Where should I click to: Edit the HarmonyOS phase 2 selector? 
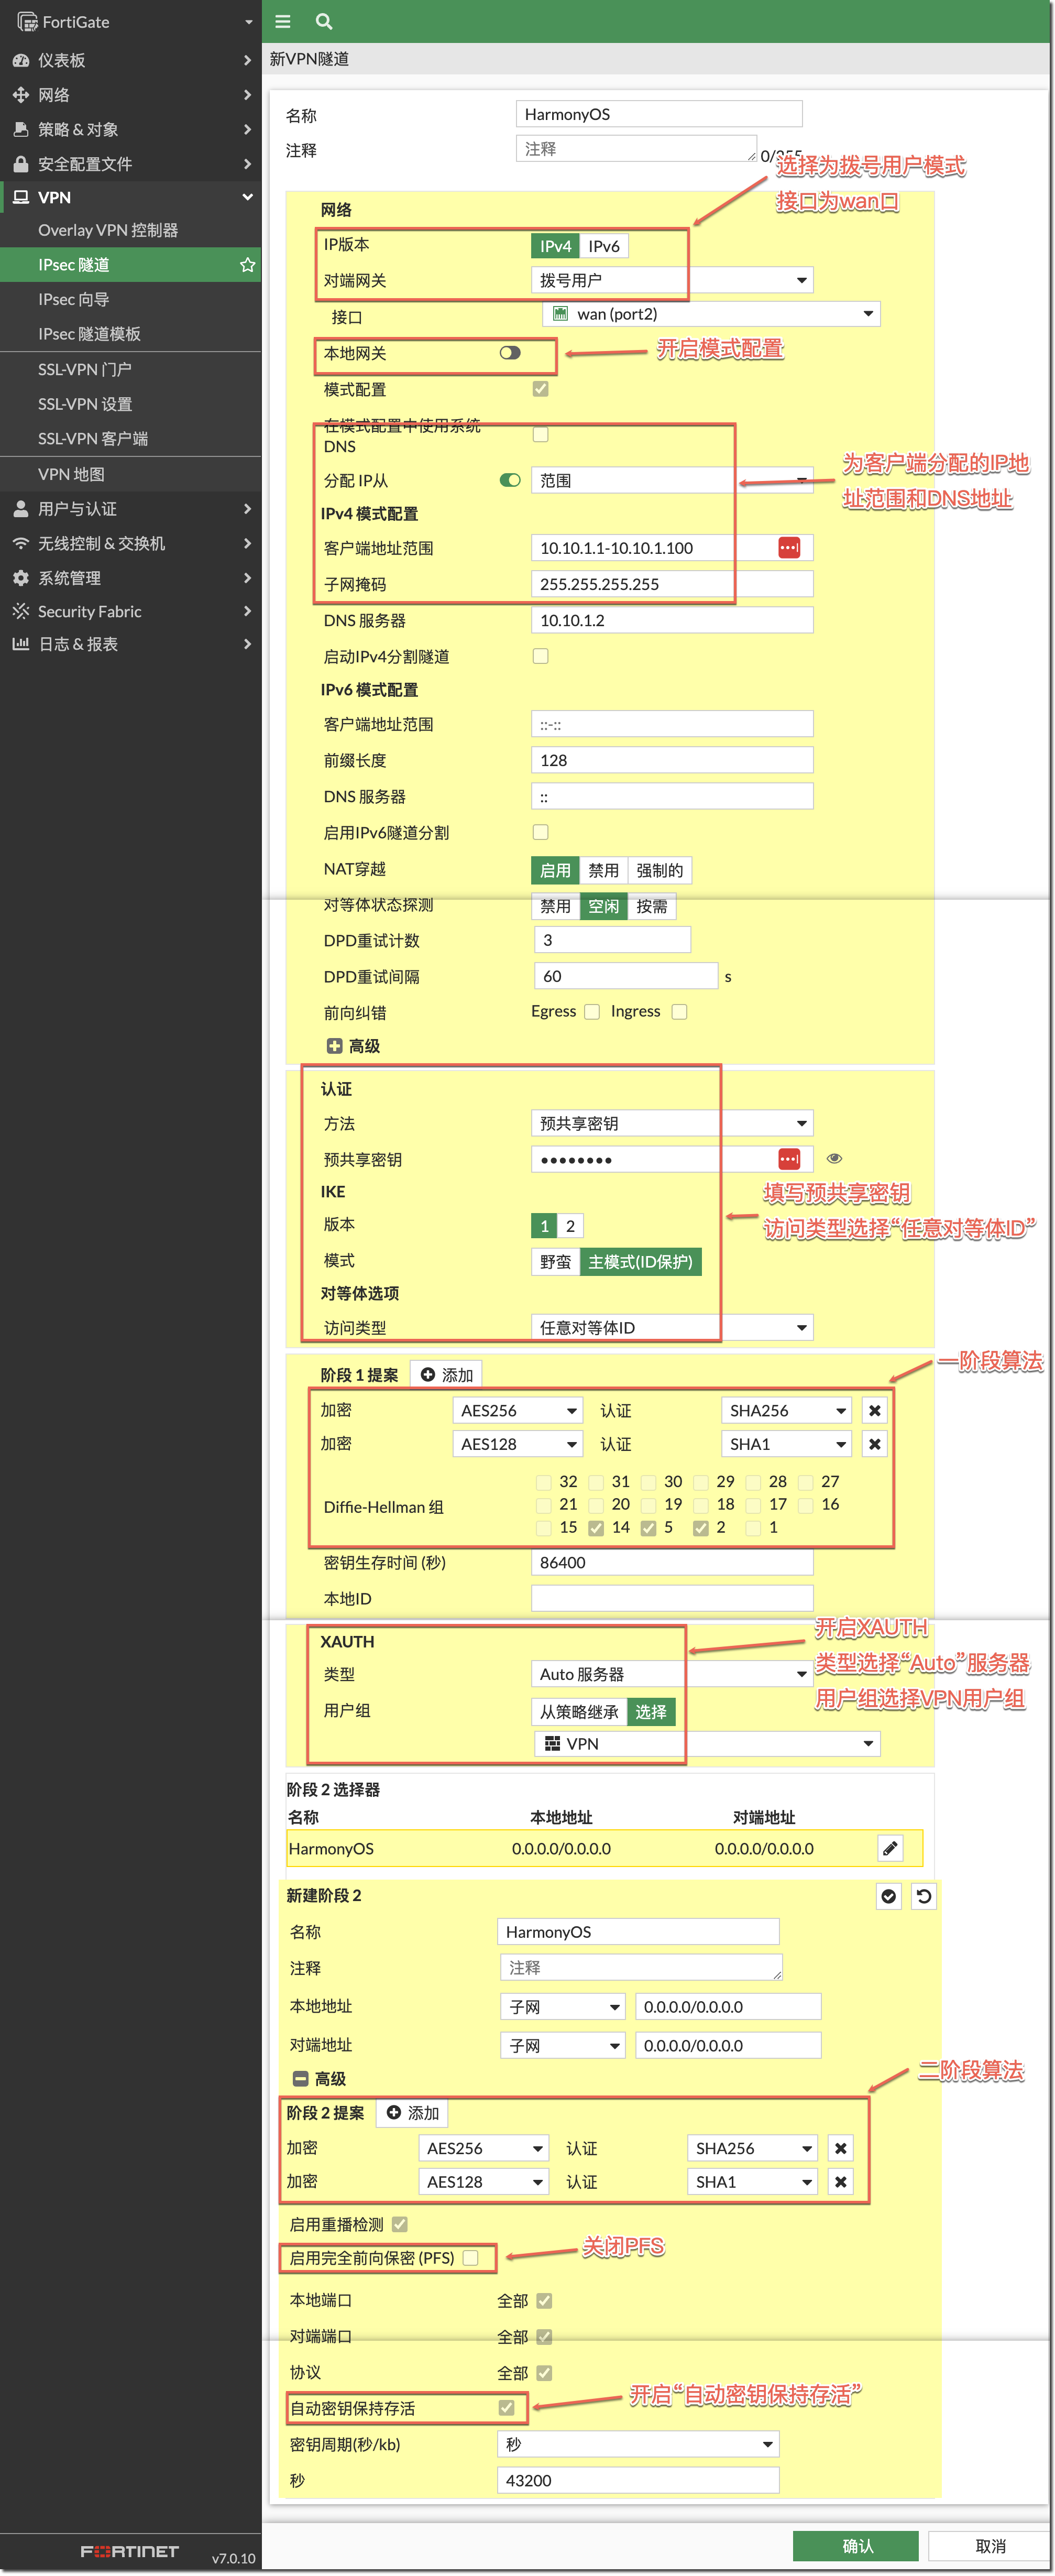click(890, 1848)
